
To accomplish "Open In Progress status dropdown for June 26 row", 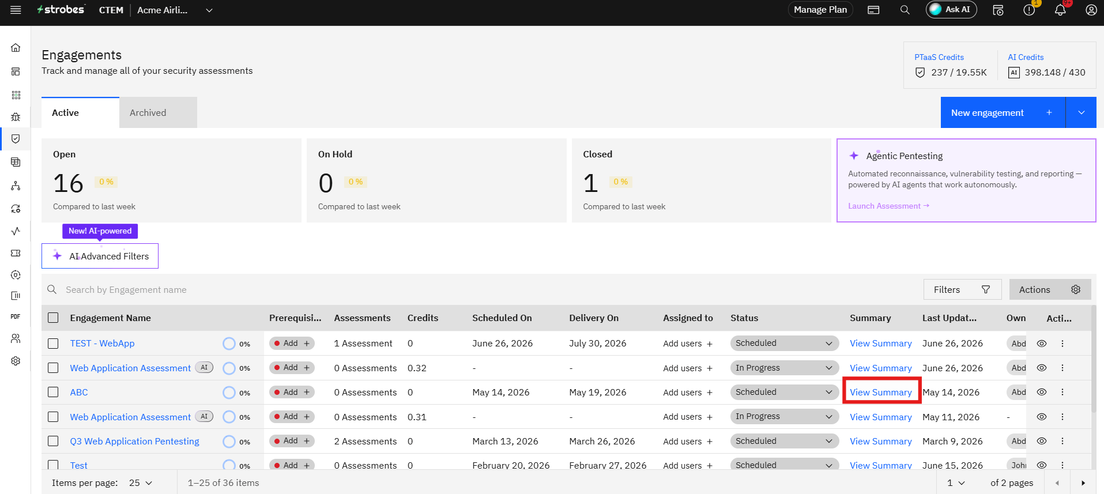I will coord(784,368).
